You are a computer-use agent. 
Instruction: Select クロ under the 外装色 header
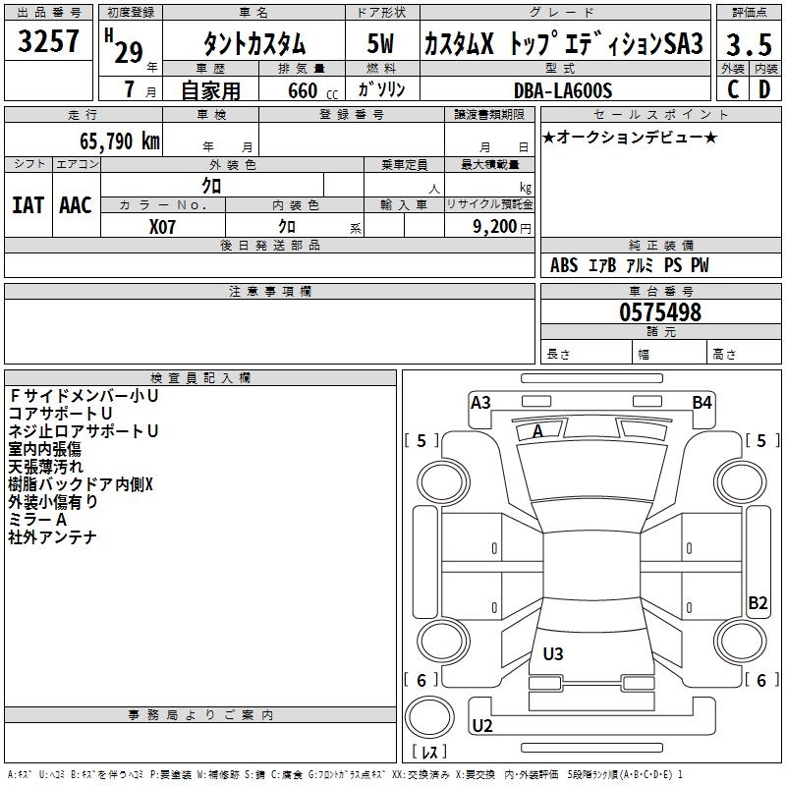click(x=211, y=186)
